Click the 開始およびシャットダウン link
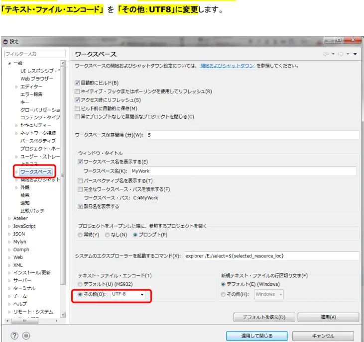Image resolution: width=364 pixels, height=342 pixels. 227,66
